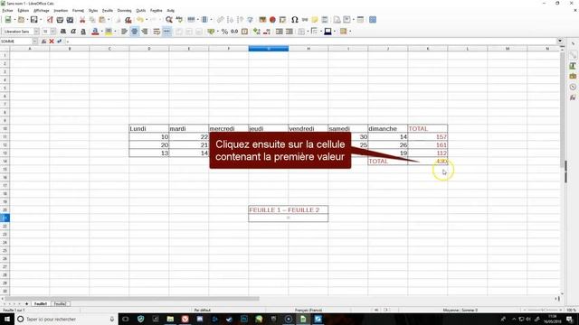Click the Delete decimal place icon
The image size is (579, 325).
(267, 32)
